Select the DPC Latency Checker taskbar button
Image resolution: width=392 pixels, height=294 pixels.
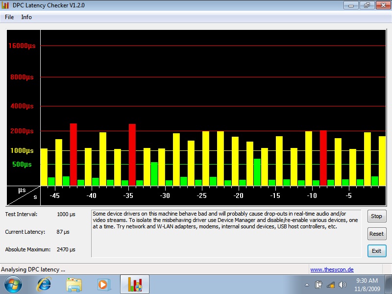click(x=135, y=284)
